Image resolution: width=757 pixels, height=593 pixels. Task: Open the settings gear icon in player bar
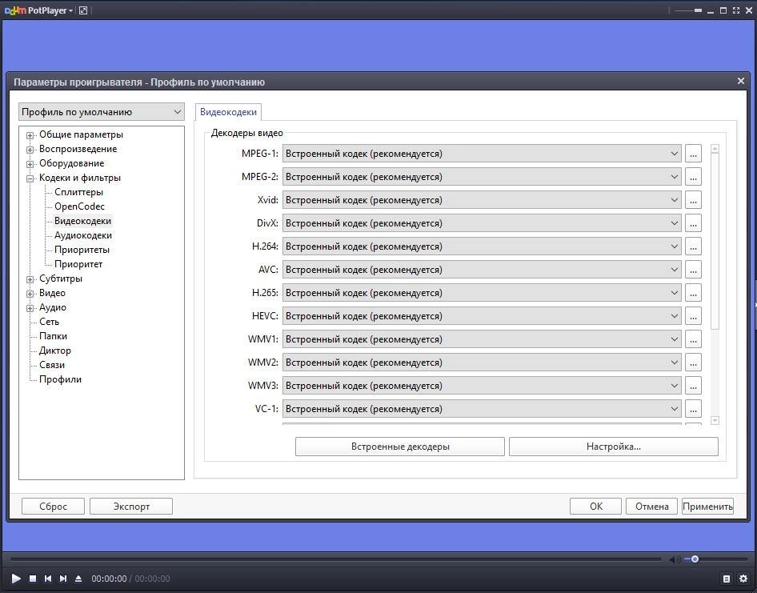coord(743,579)
